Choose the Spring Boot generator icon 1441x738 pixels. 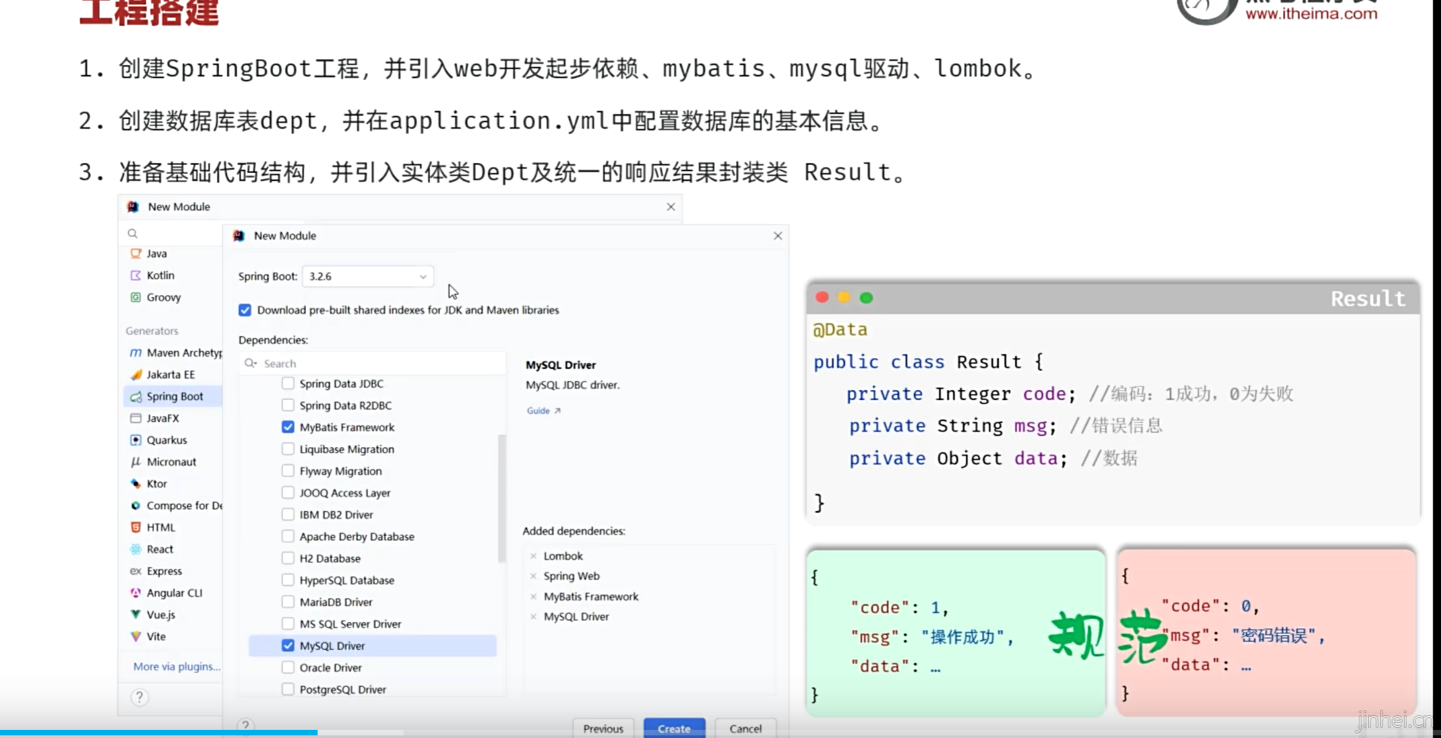click(135, 396)
